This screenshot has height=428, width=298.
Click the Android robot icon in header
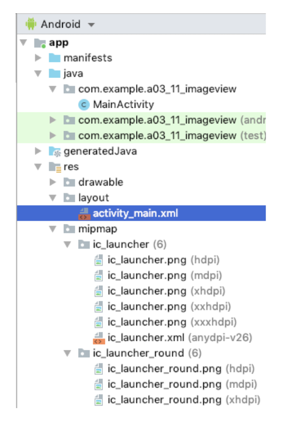(31, 24)
